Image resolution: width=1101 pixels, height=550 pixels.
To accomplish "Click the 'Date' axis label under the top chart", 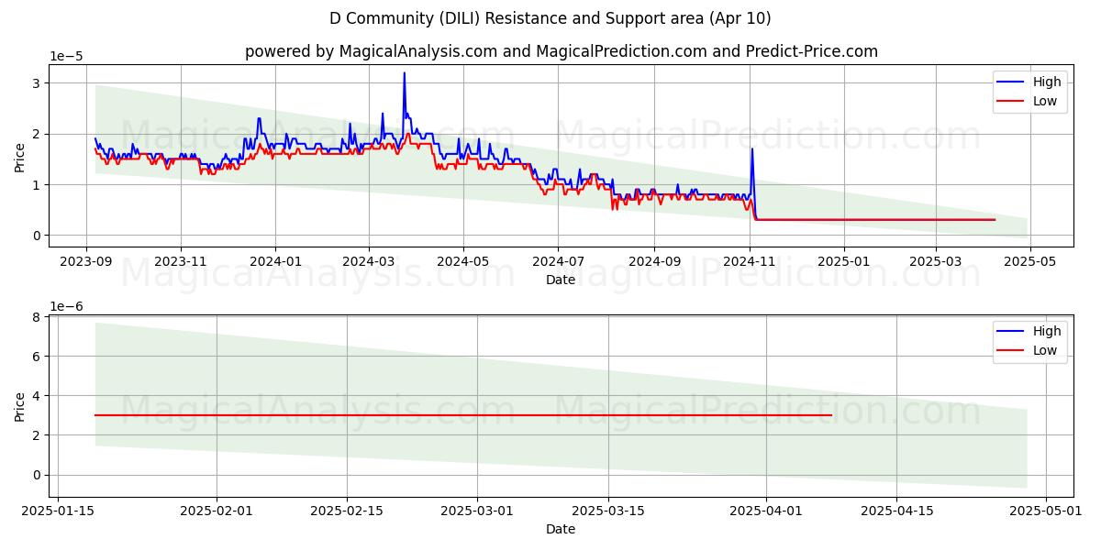I will click(561, 280).
